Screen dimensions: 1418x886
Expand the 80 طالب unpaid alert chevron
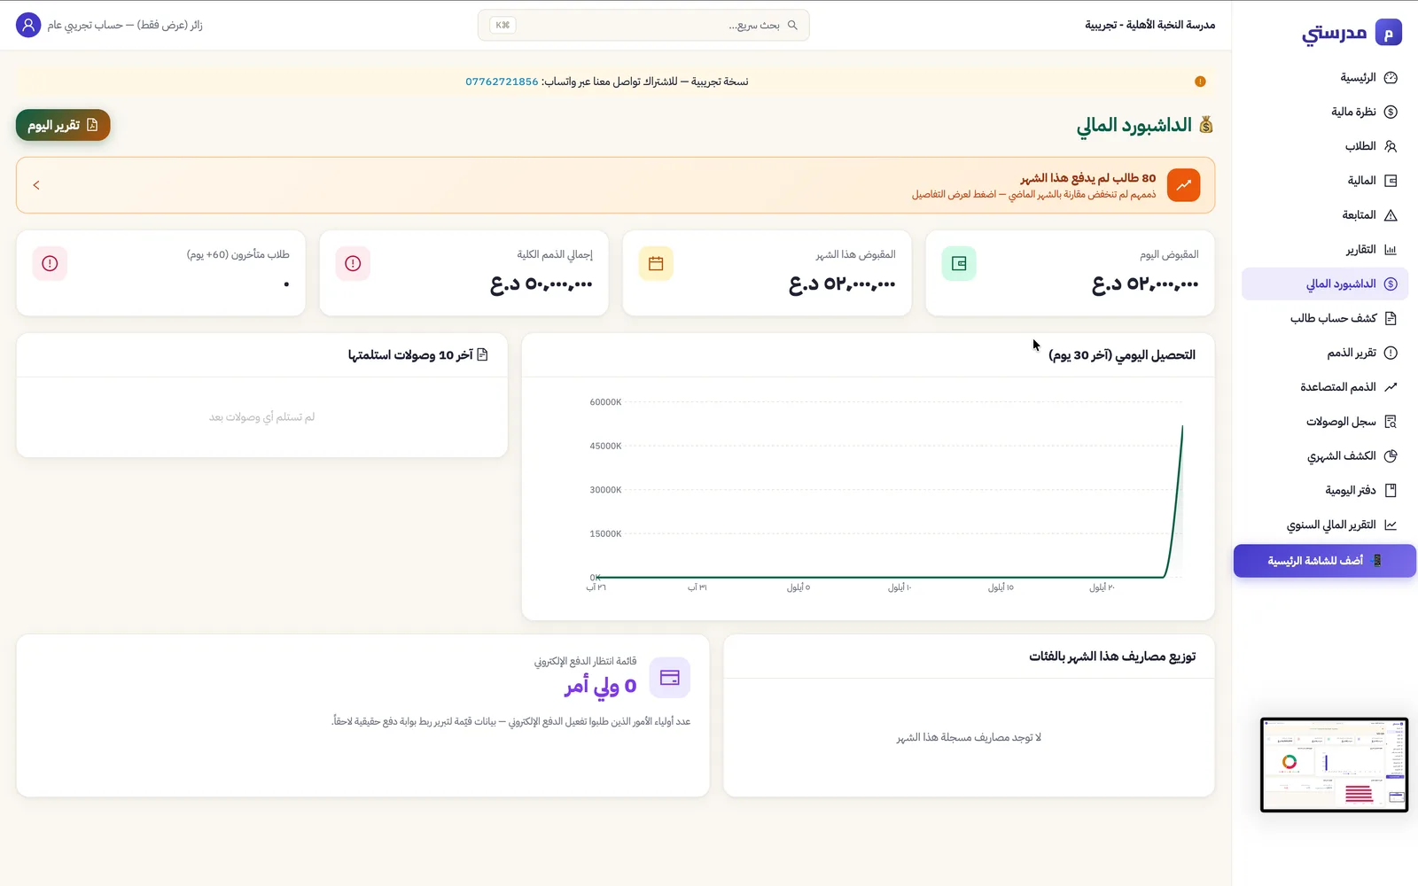(x=36, y=185)
